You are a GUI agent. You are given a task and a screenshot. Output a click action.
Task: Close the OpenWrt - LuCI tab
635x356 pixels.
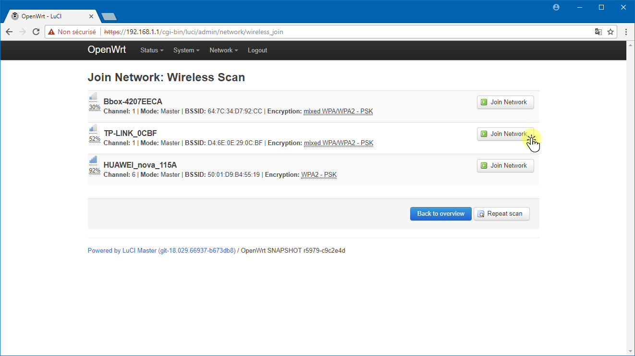[91, 16]
